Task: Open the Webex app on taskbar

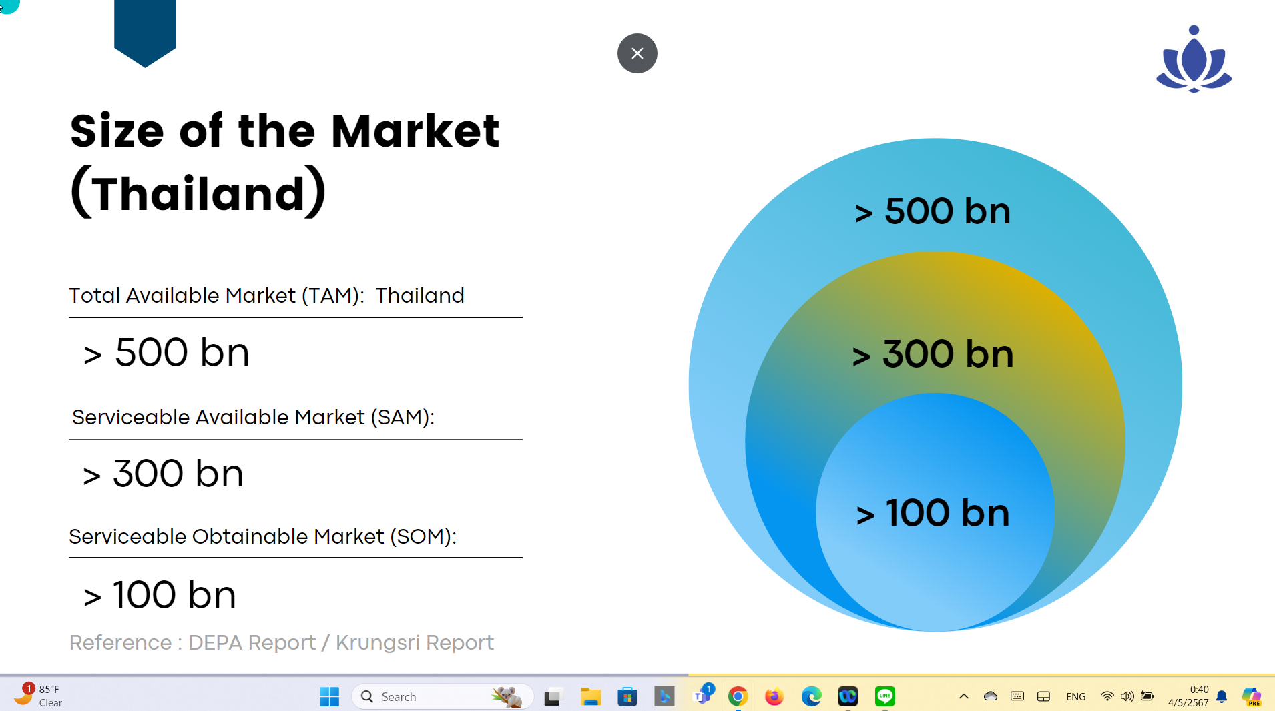Action: pos(848,696)
